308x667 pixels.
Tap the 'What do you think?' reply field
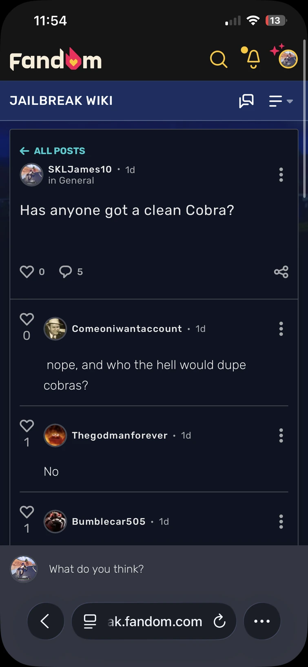(96, 569)
